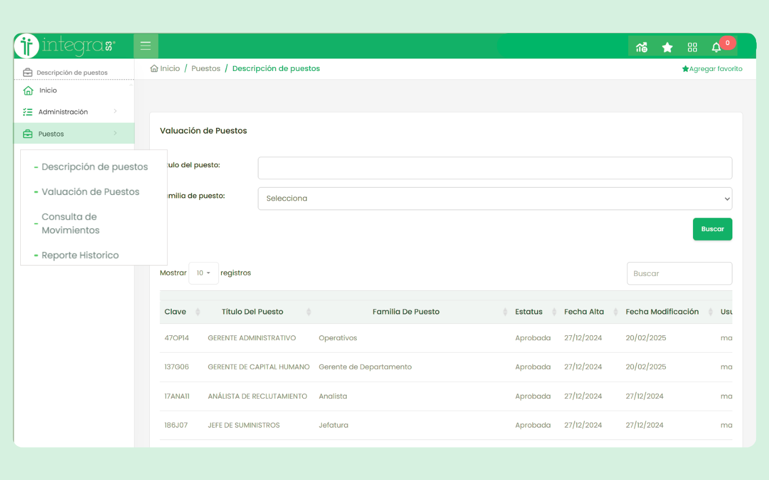Screen dimensions: 769x480
Task: Click the table Buscar search field
Action: coord(679,273)
